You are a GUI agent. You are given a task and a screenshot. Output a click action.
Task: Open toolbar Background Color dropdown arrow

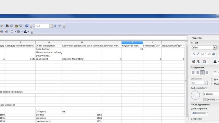point(22,31)
